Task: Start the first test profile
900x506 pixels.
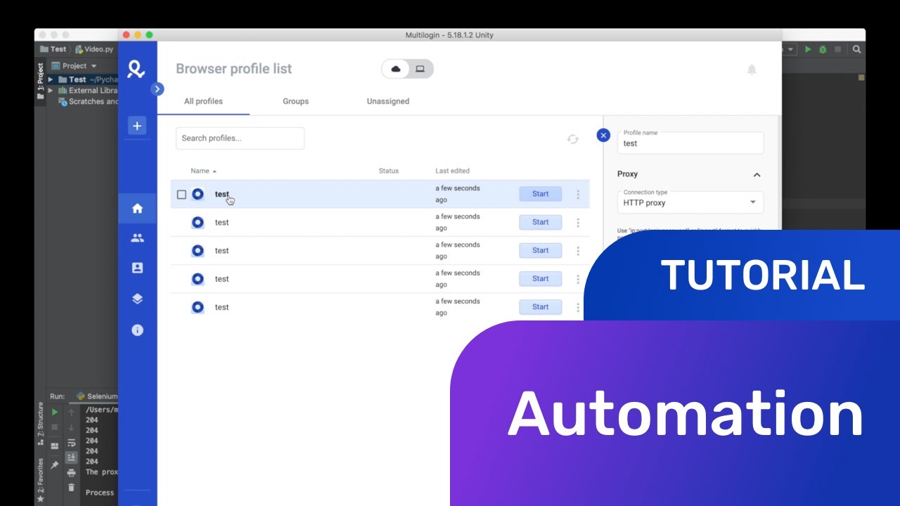Action: tap(541, 194)
